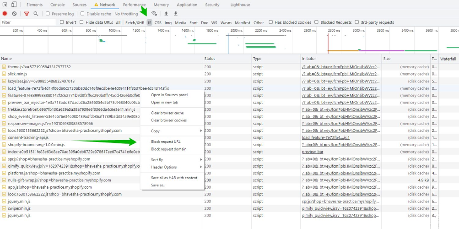Open the preview_bar initiator link
This screenshot has width=459, height=229.
(313, 152)
